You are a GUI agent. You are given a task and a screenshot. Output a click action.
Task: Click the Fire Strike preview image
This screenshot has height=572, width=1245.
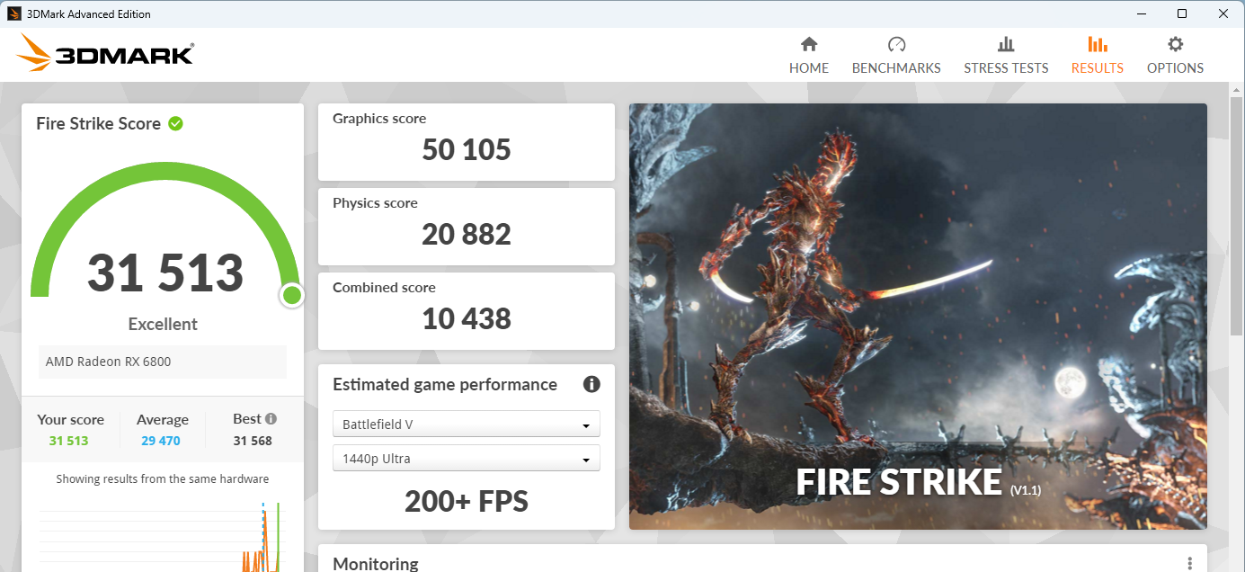(x=918, y=317)
